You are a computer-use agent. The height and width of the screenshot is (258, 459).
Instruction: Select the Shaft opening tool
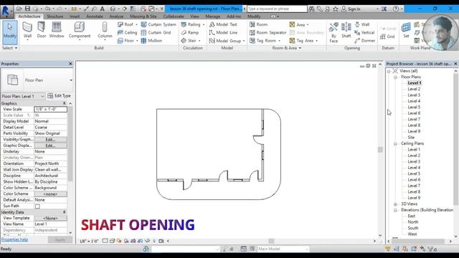346,30
